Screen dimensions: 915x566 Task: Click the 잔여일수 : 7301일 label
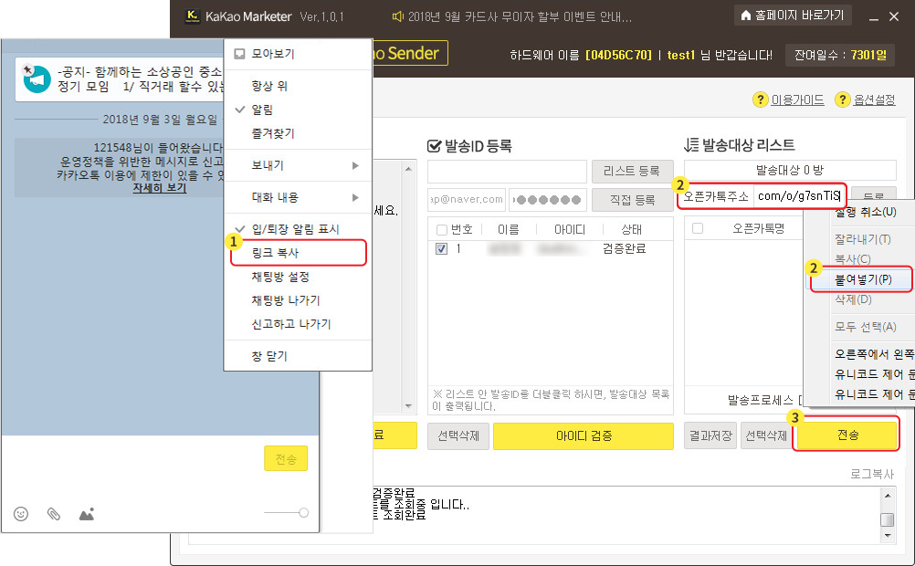[840, 56]
